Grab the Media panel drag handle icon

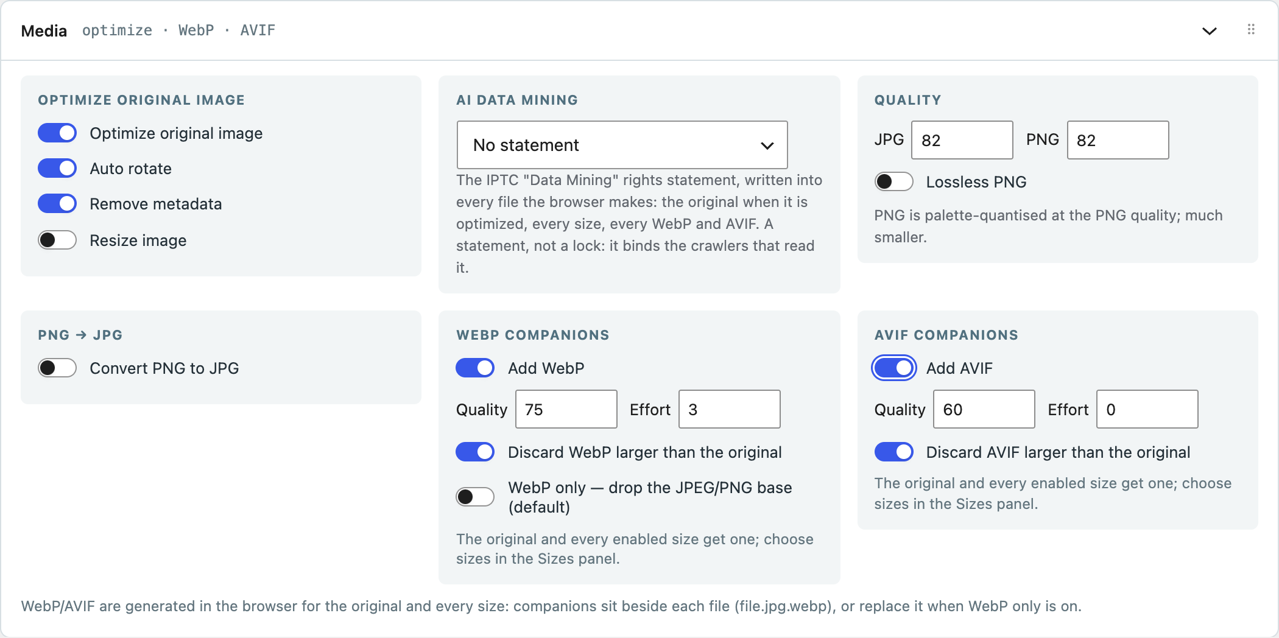[1251, 30]
